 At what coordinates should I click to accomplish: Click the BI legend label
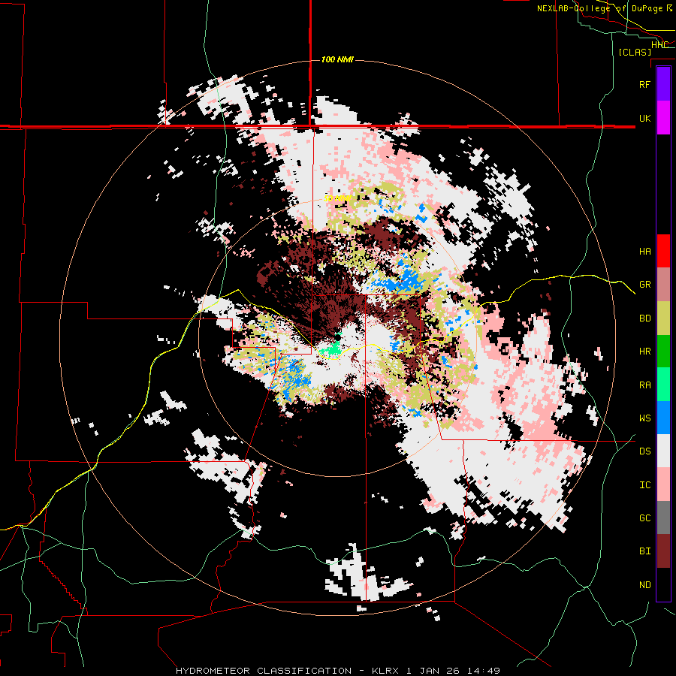coord(644,551)
